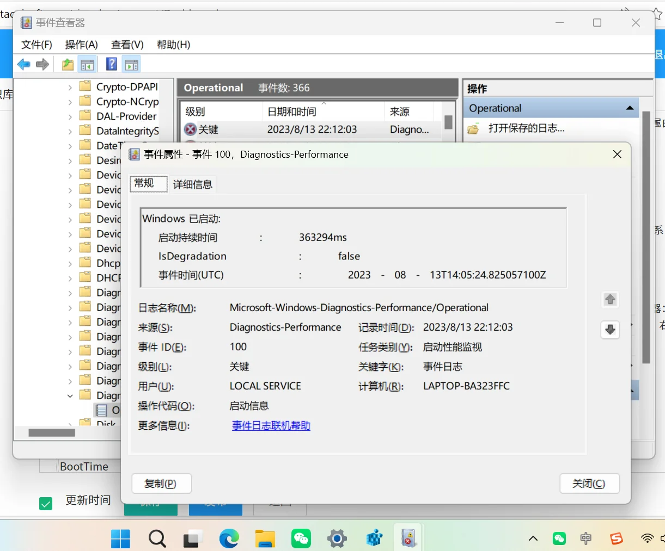This screenshot has height=551, width=665.
Task: Switch to the 常规 tab
Action: [x=148, y=183]
